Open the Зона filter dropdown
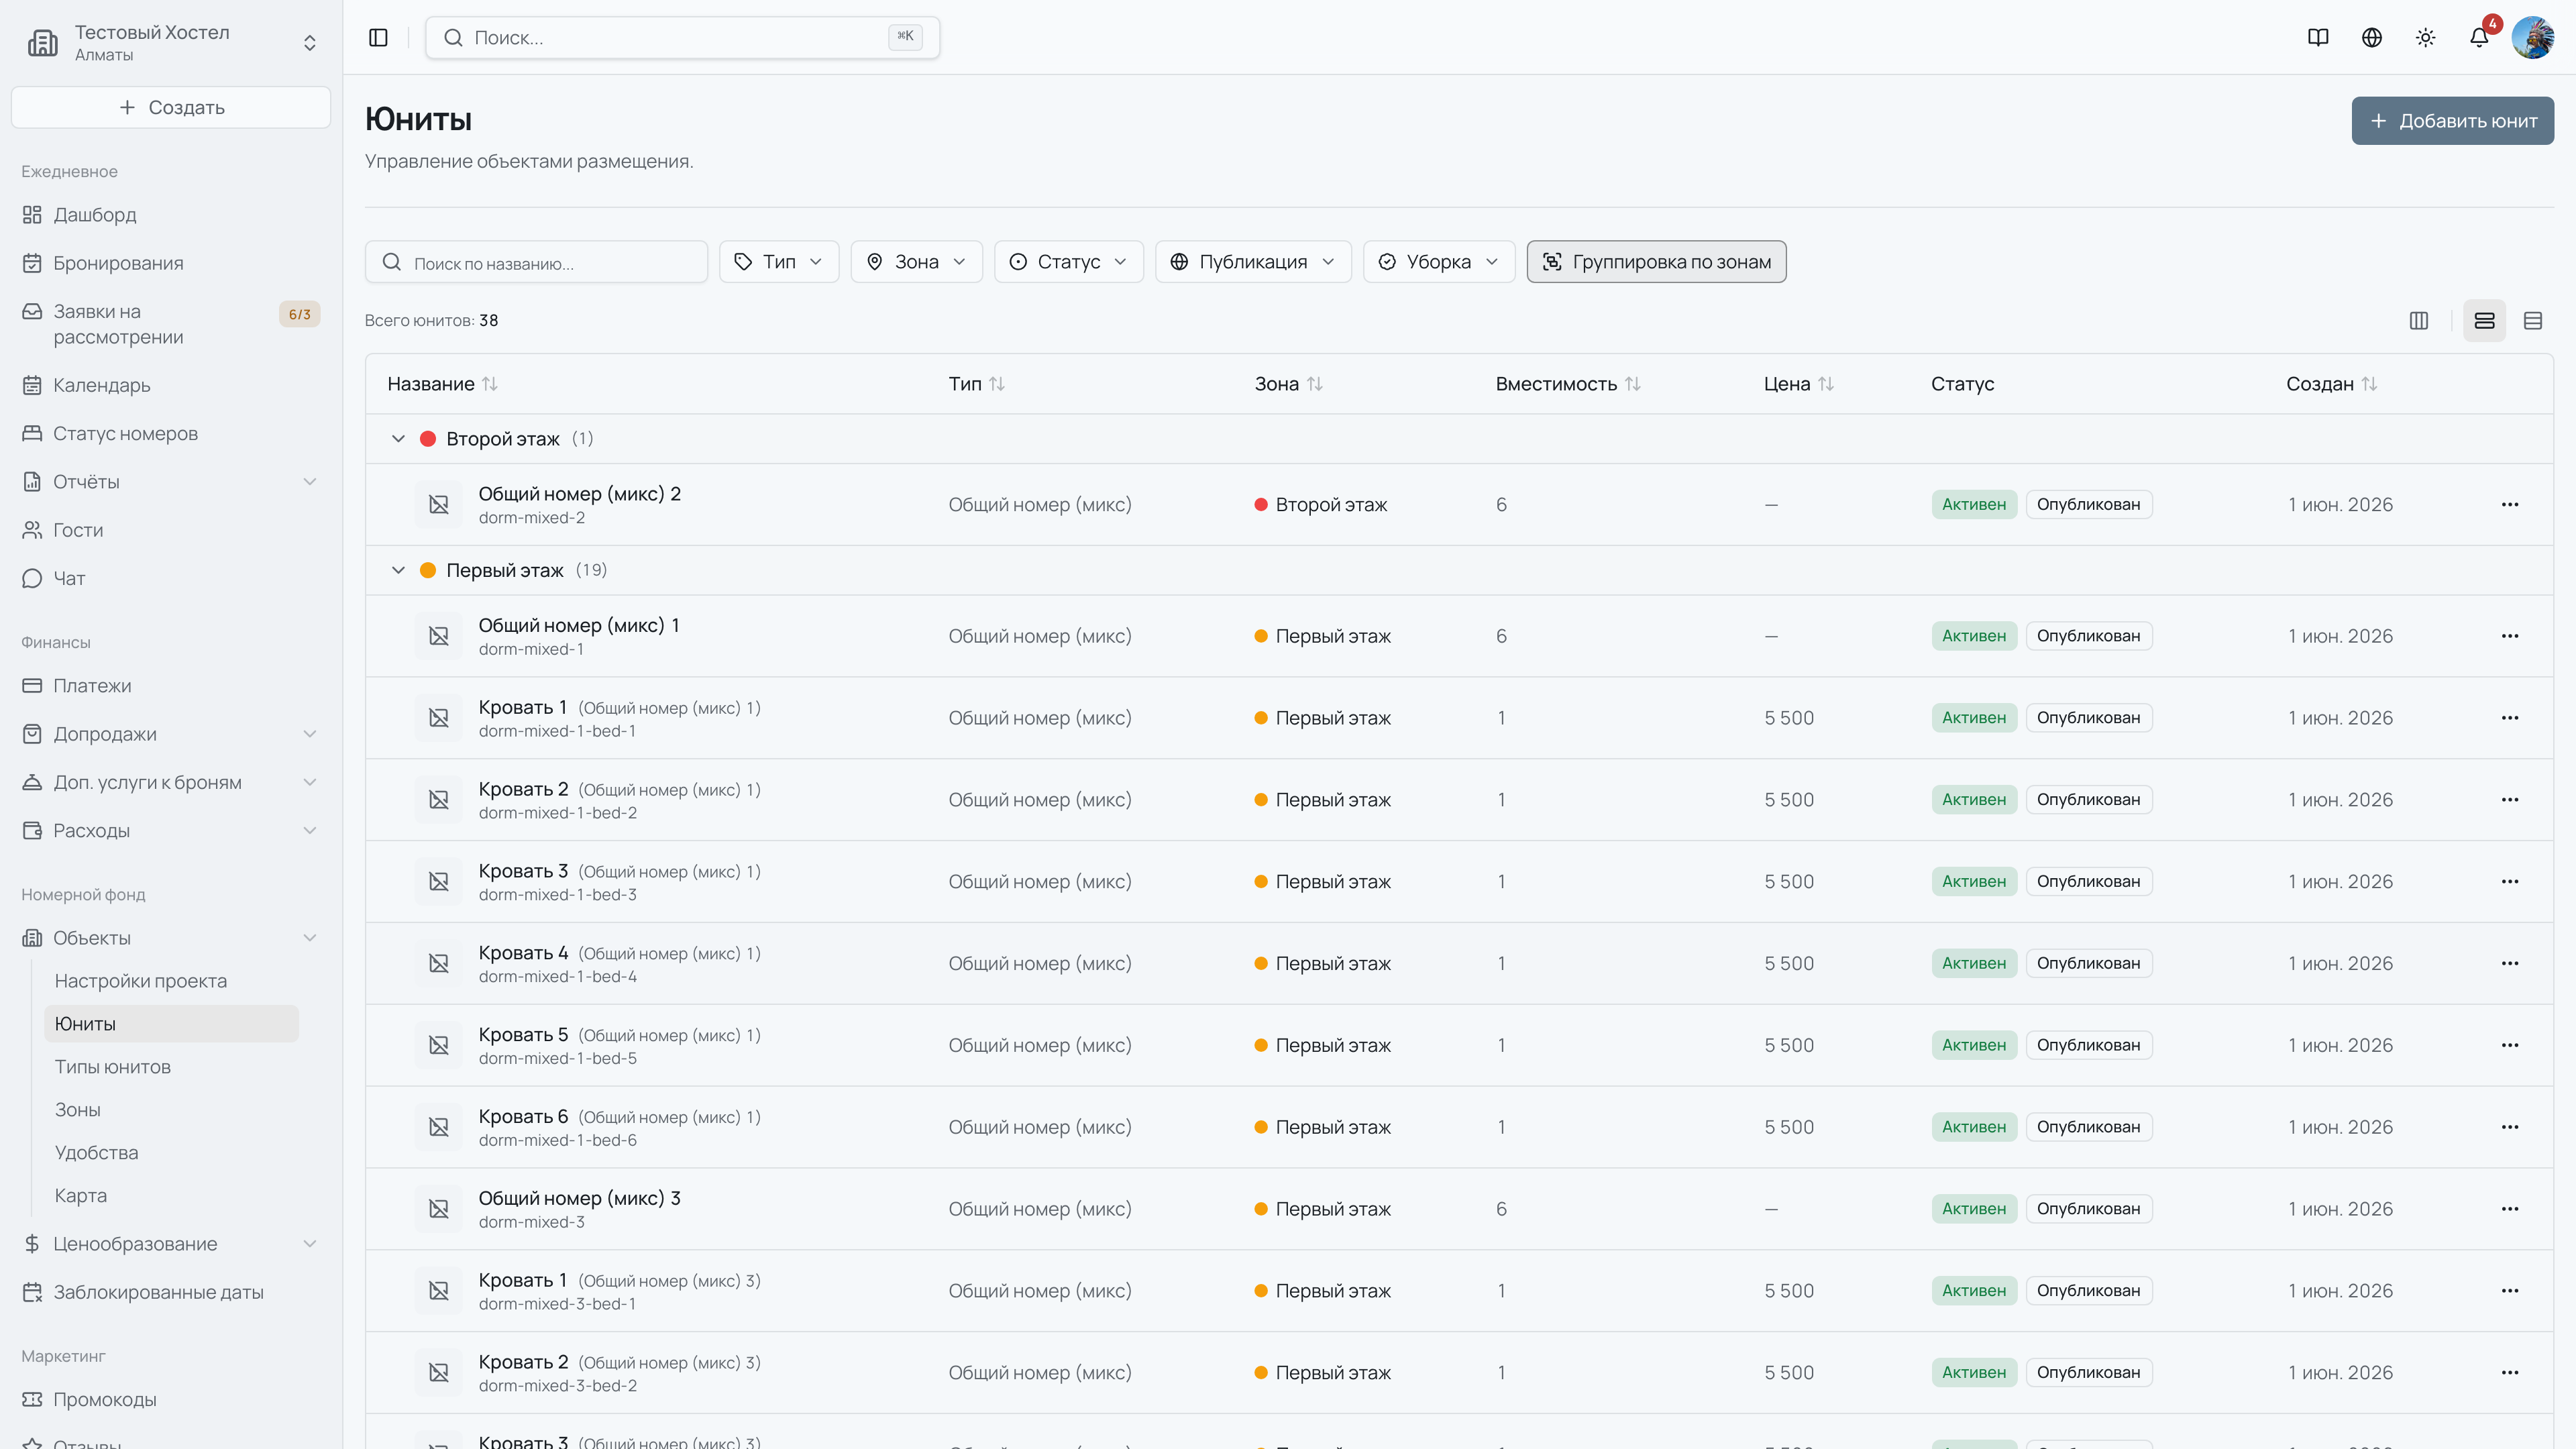 pyautogui.click(x=916, y=261)
